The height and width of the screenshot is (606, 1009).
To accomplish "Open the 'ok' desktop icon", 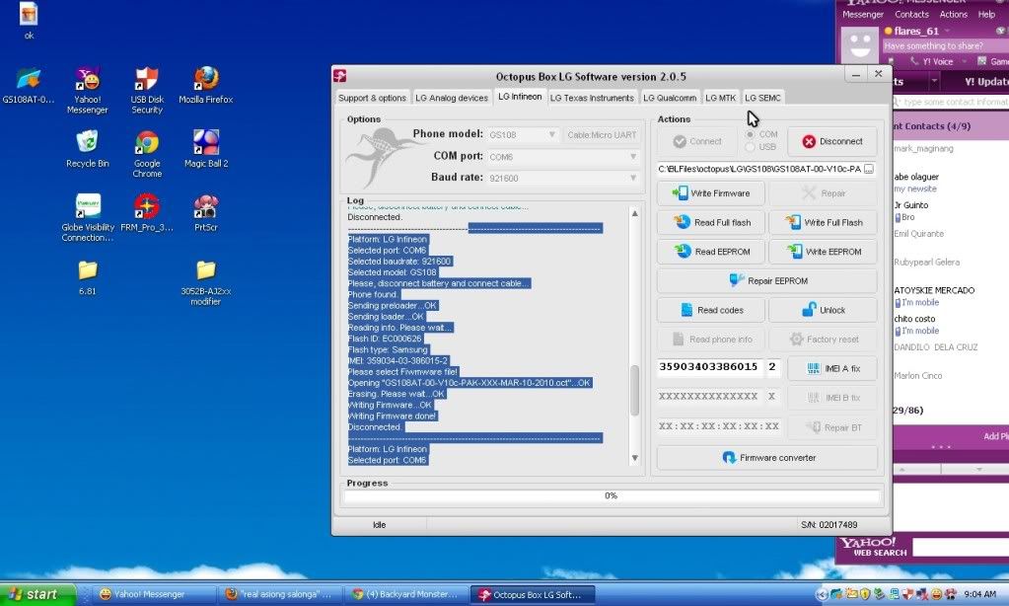I will click(29, 22).
